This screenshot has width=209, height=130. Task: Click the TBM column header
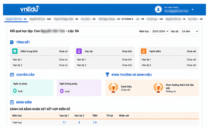(x=95, y=115)
